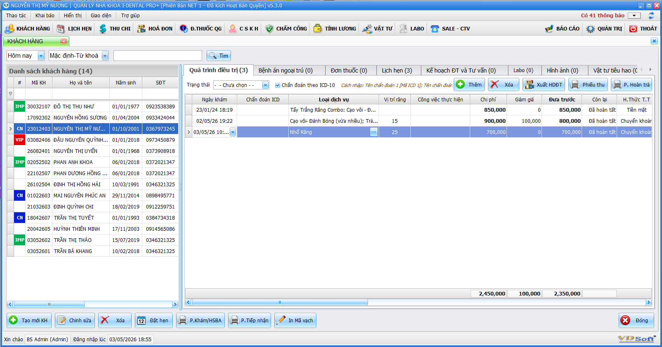
Task: Click Tạo mới KH button
Action: pyautogui.click(x=29, y=320)
